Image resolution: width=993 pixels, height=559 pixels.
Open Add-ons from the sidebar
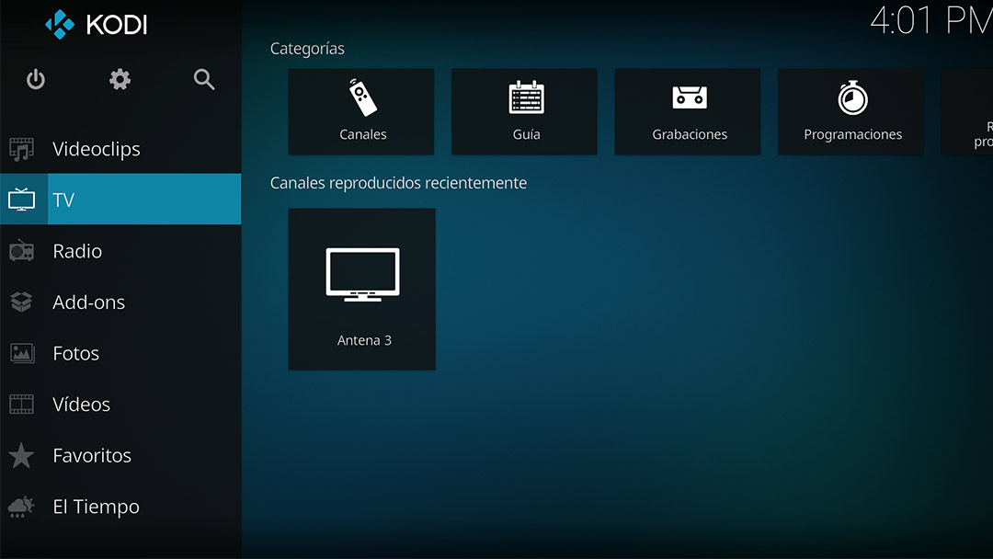point(88,302)
